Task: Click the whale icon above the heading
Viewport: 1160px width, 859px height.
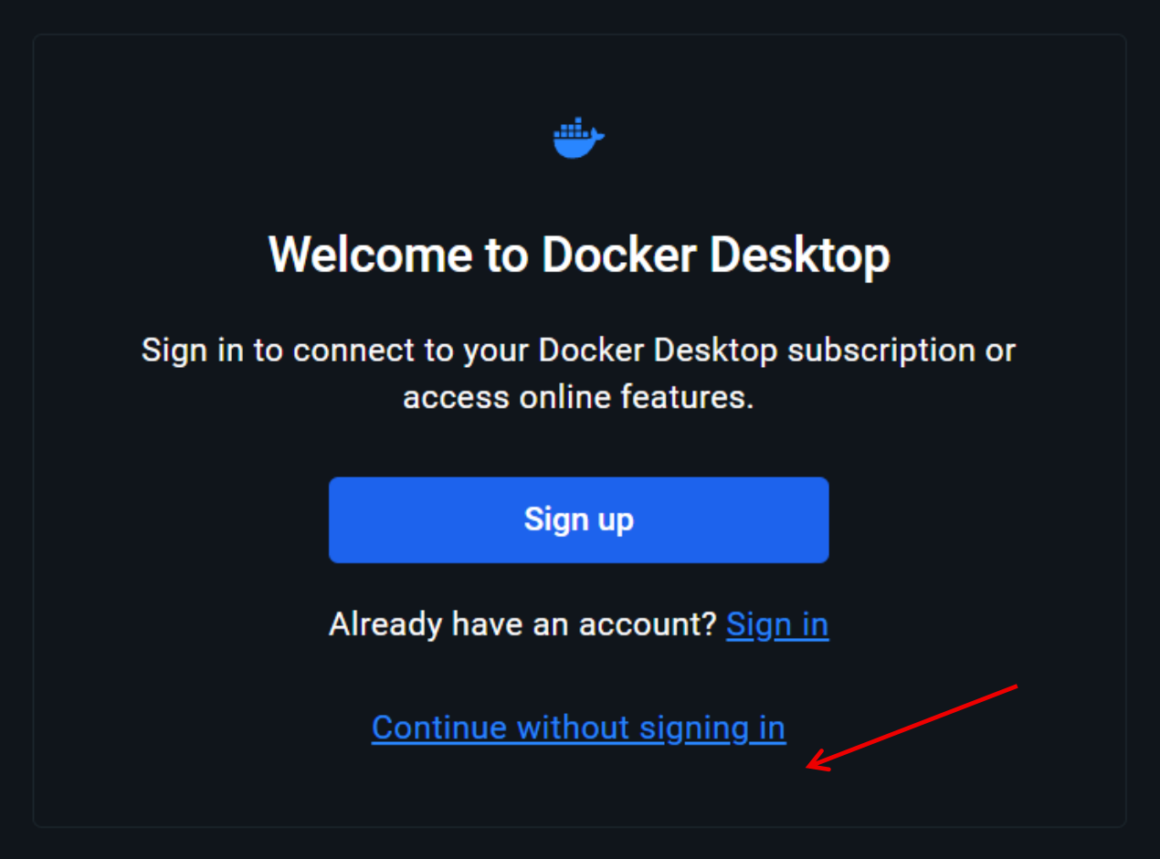Action: pos(578,138)
